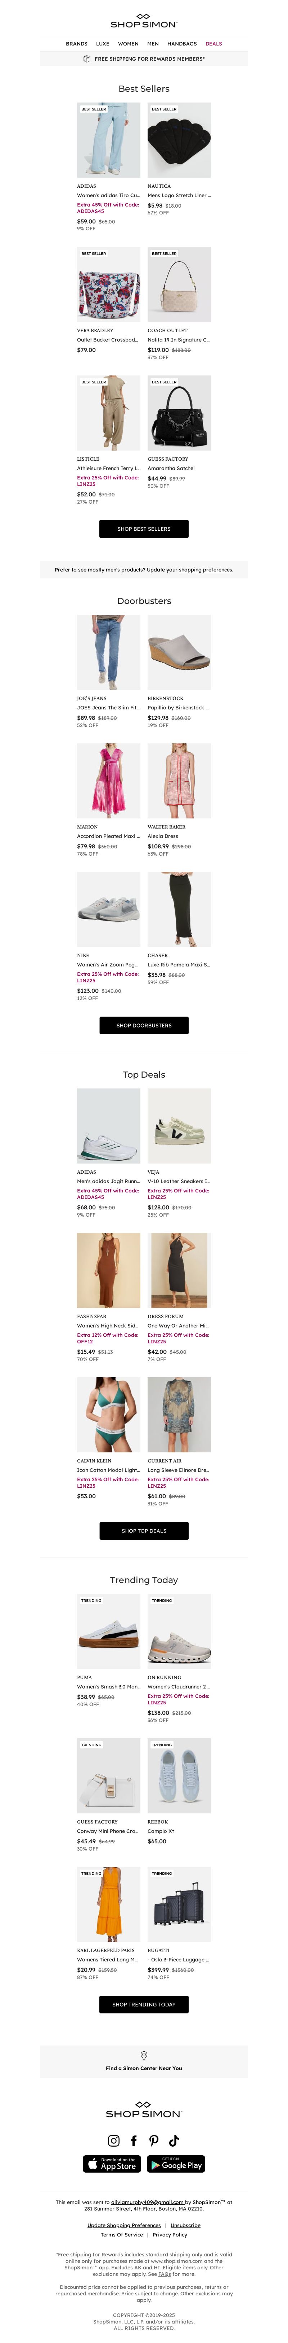Select the Handbags navigation item

tap(182, 44)
